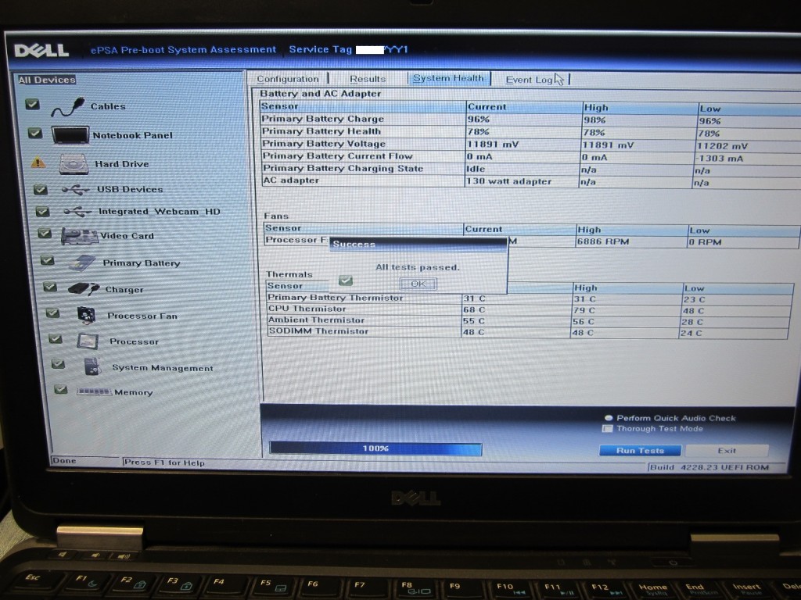Click the '6886 RPM' fan high value

click(x=603, y=242)
